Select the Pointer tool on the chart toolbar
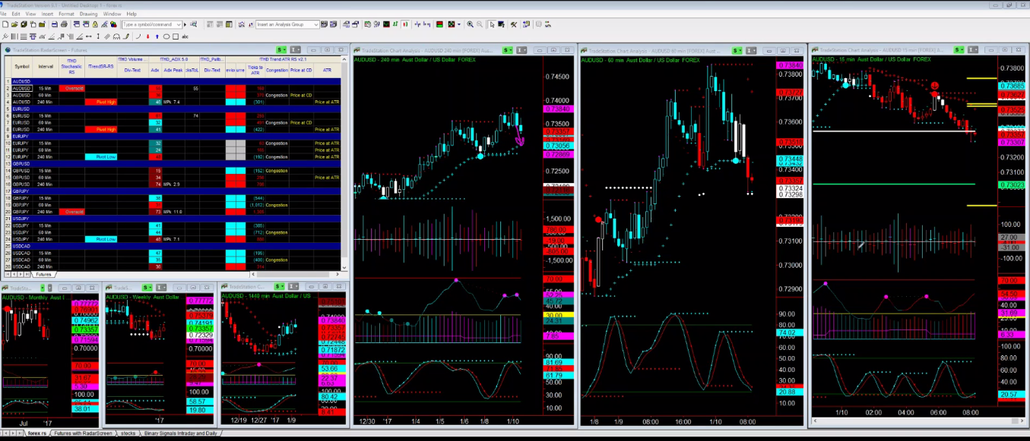 (x=492, y=24)
